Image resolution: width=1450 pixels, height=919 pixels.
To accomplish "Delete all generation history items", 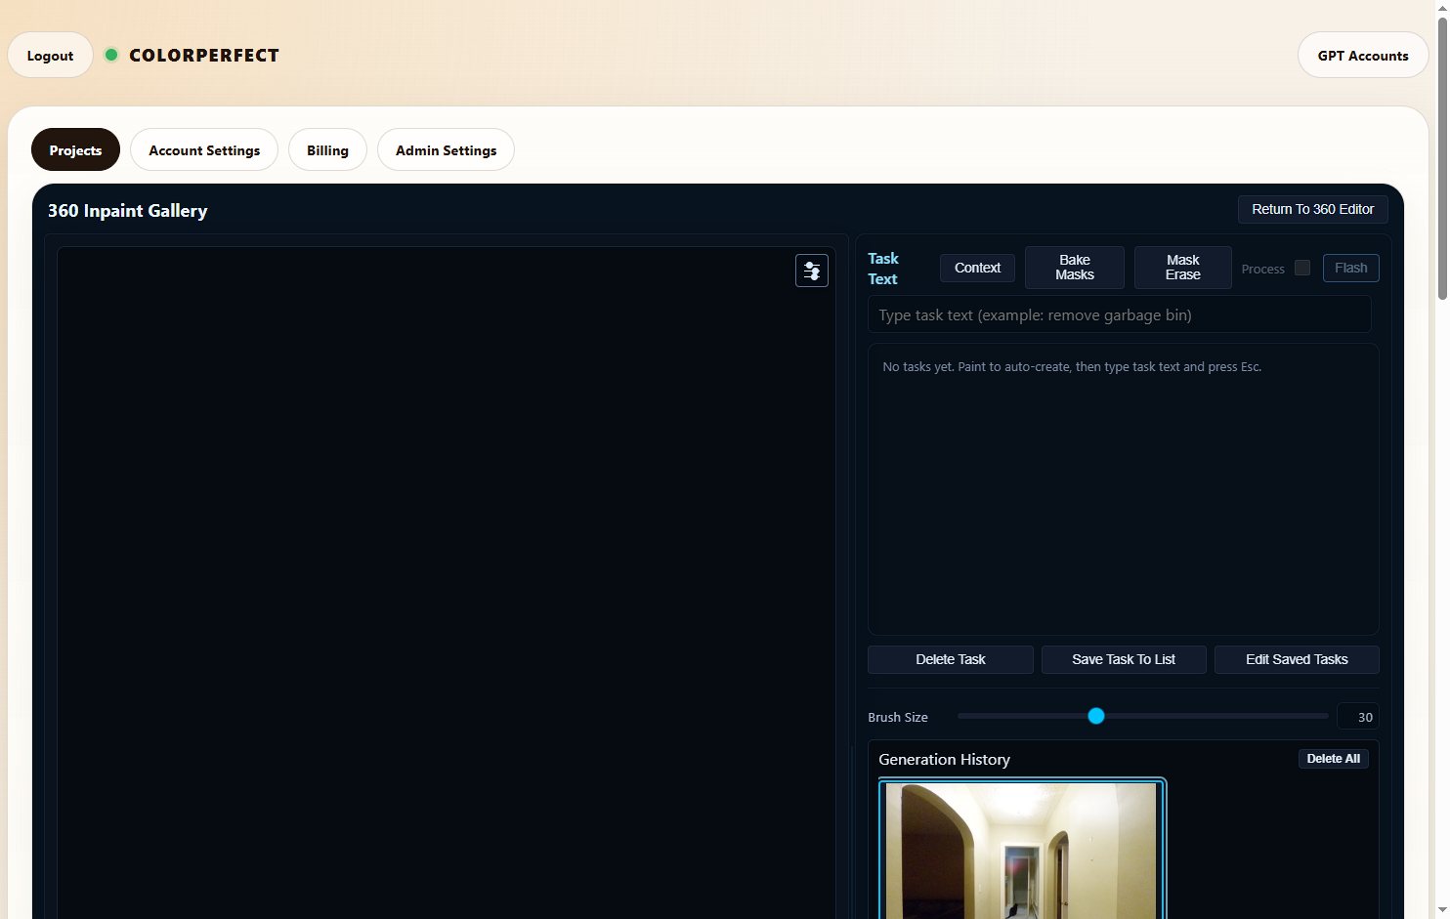I will [1333, 759].
